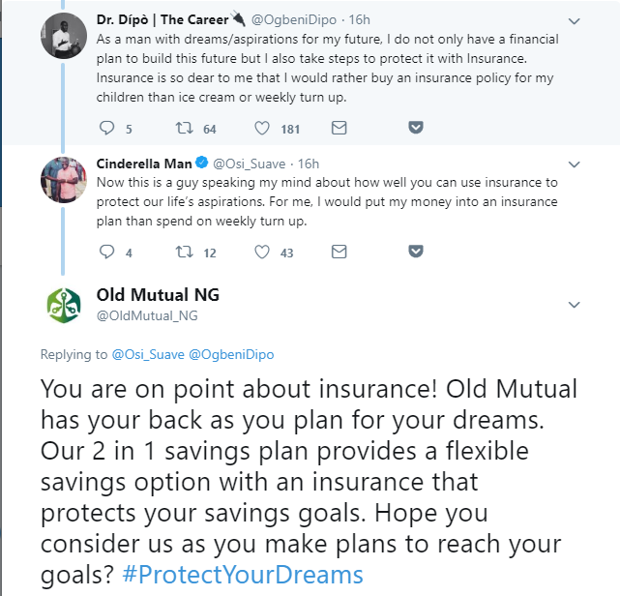This screenshot has width=620, height=596.
Task: Open Cinderella Man's avatar
Action: (64, 180)
